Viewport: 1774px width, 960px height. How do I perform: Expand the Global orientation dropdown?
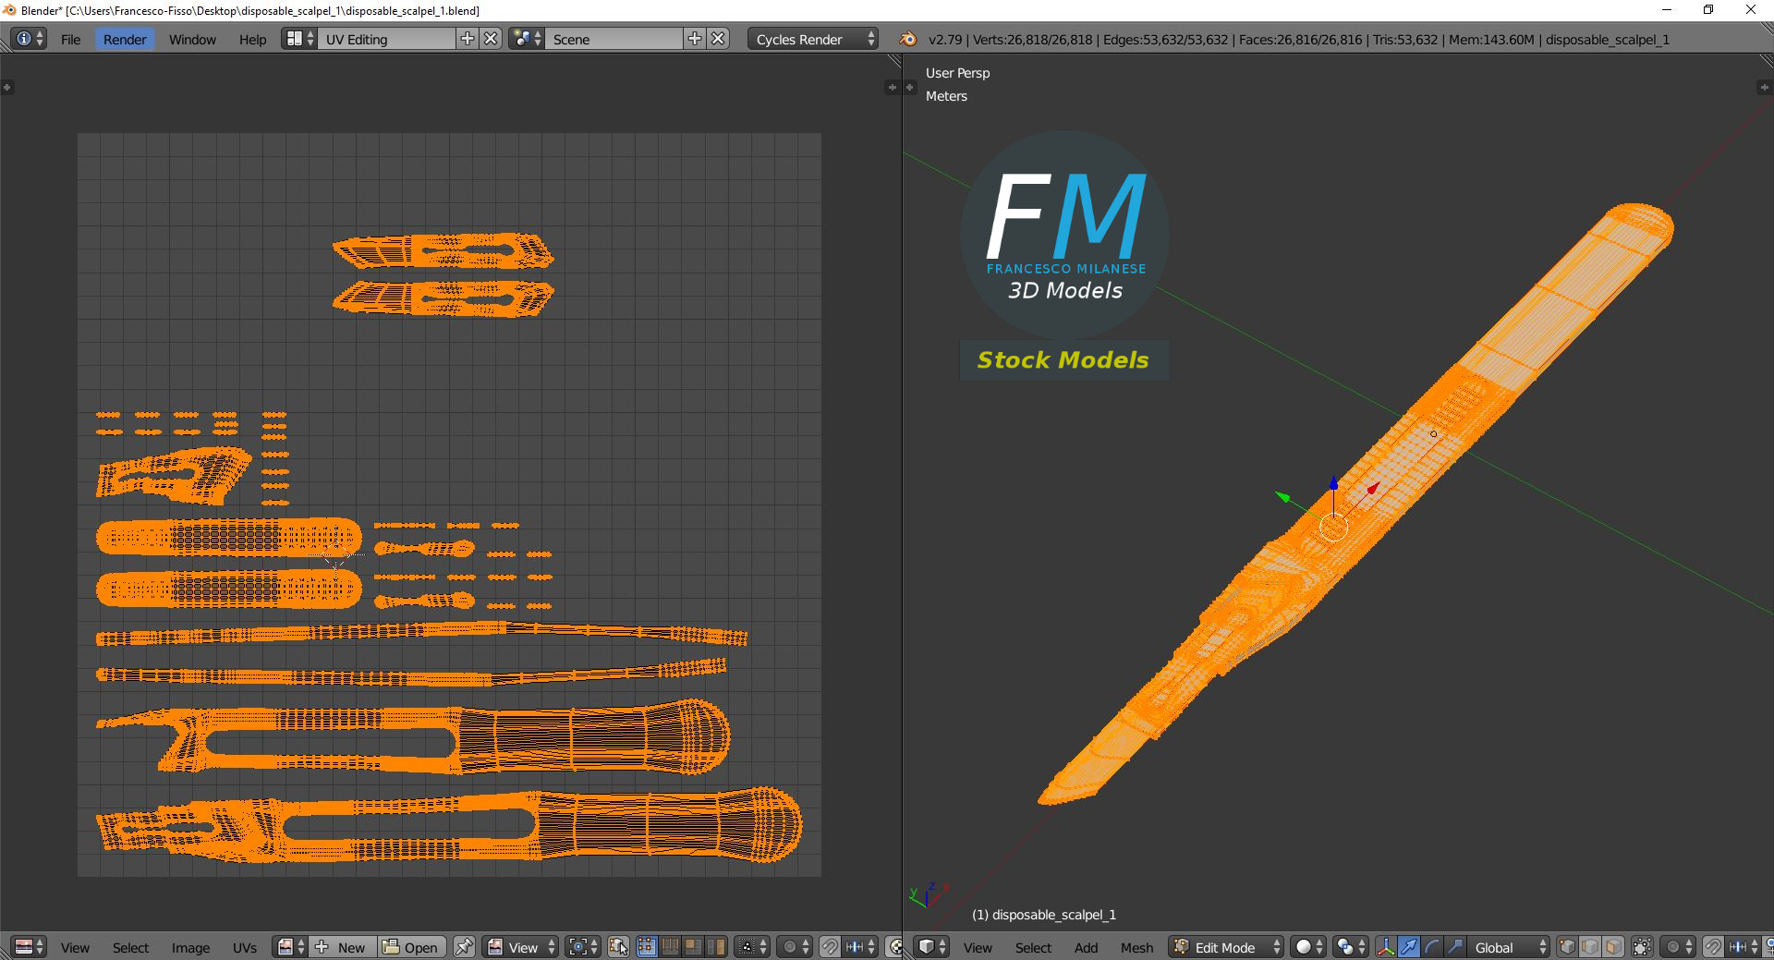1509,947
